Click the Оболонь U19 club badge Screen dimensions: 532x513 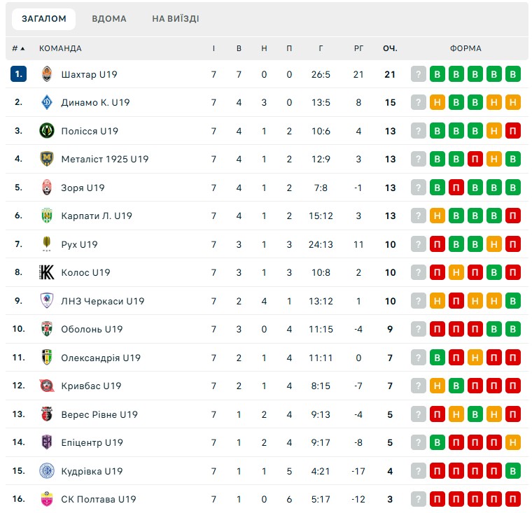coord(47,329)
